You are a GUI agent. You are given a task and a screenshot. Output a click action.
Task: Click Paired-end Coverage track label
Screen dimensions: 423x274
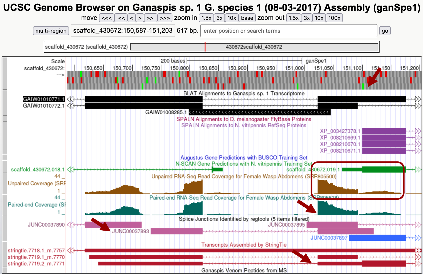click(37, 205)
